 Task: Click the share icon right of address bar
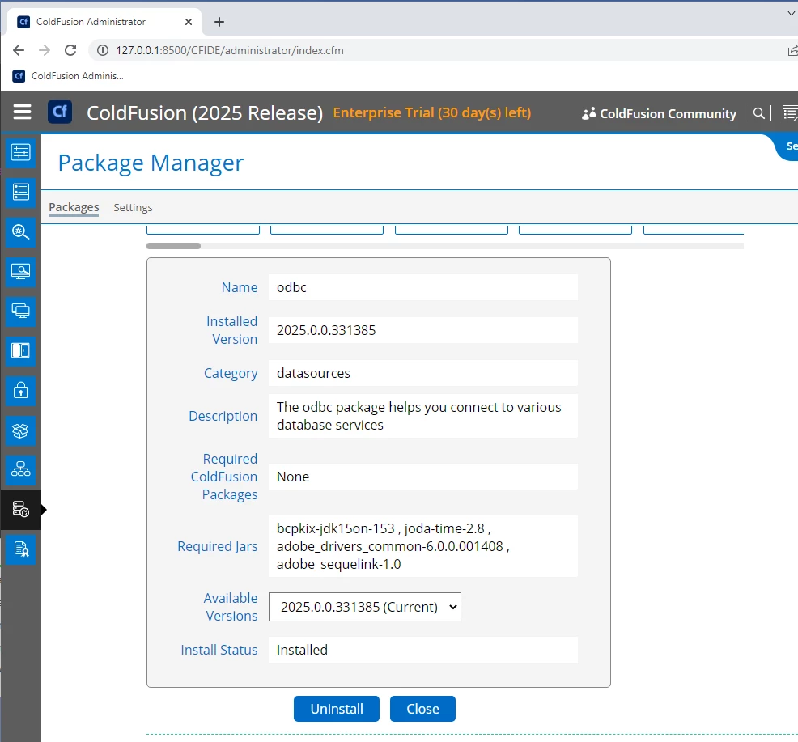coord(792,50)
